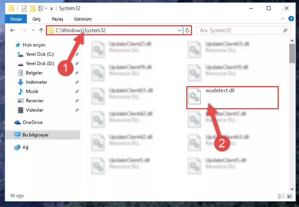The width and height of the screenshot is (299, 207).
Task: Click pin icon next to Müzik
Action: pos(77,91)
